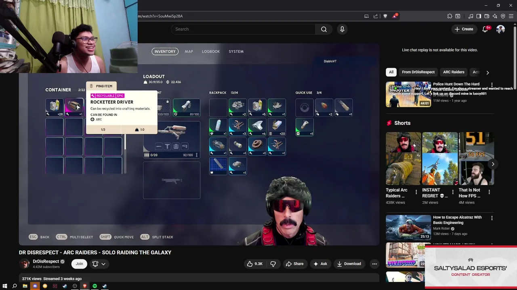
Task: Like the video showing 9.3K
Action: tap(255, 264)
